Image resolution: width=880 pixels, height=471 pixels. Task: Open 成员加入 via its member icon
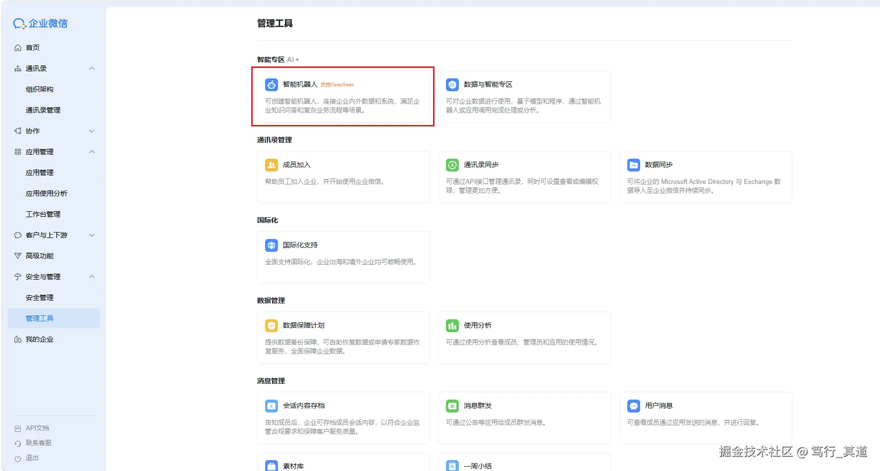[x=271, y=165]
